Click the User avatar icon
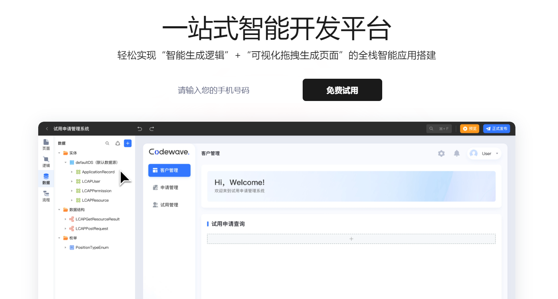 tap(473, 153)
